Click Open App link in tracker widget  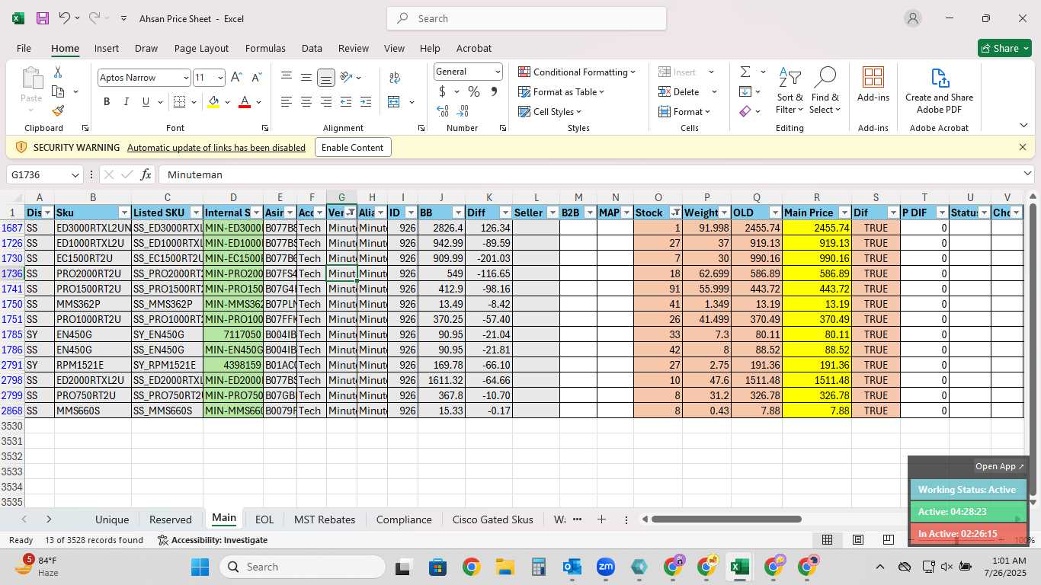pyautogui.click(x=1000, y=466)
